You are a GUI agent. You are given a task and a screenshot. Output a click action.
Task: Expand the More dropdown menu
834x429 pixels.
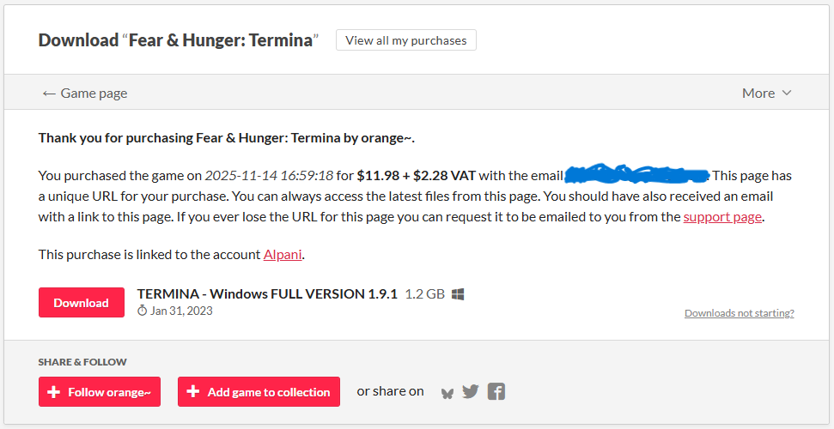pyautogui.click(x=766, y=93)
